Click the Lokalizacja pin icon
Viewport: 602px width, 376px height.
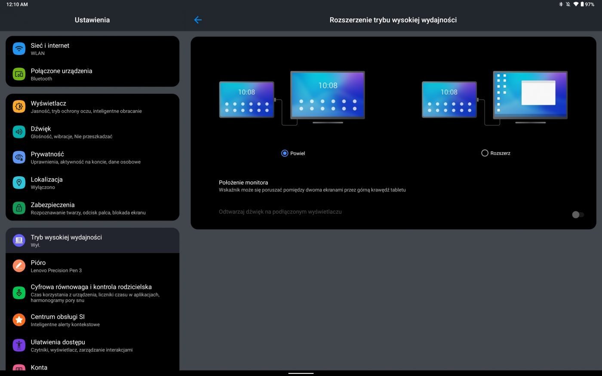pos(19,183)
